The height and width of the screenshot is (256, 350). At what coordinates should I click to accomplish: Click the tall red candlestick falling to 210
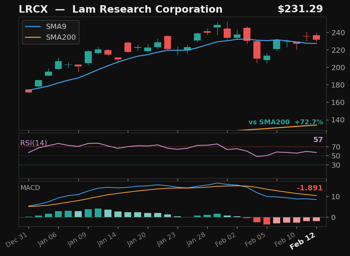coord(257,50)
